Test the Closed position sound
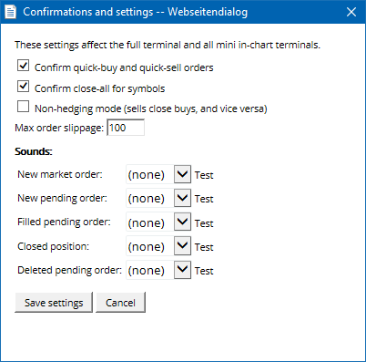Screen dimensions: 366x362 click(x=204, y=247)
